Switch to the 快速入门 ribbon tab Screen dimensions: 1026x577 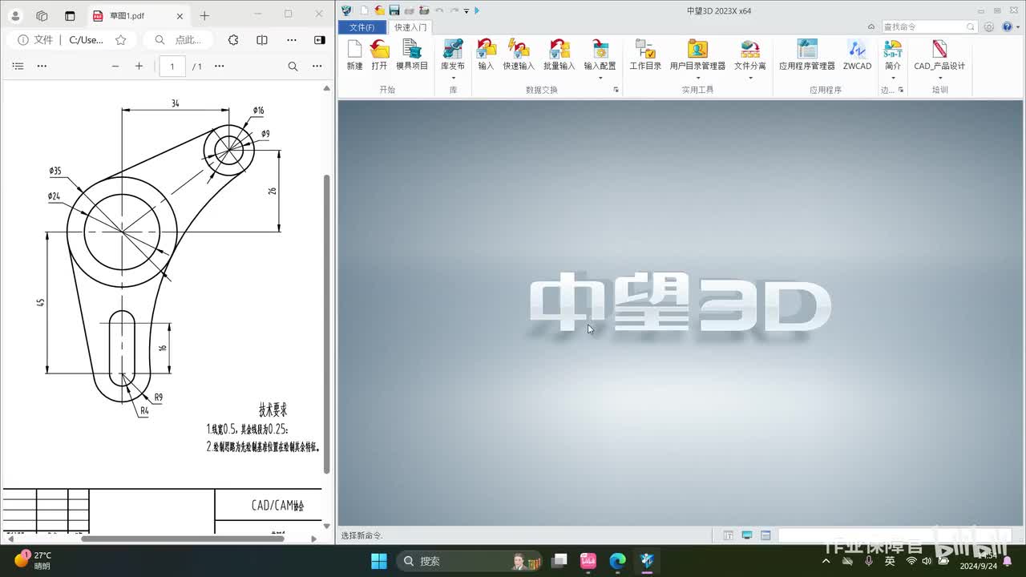click(410, 27)
